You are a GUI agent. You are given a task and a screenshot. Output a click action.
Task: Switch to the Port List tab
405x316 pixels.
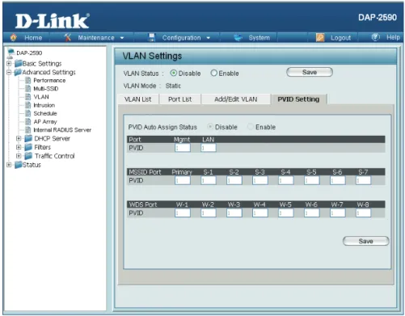pyautogui.click(x=180, y=99)
